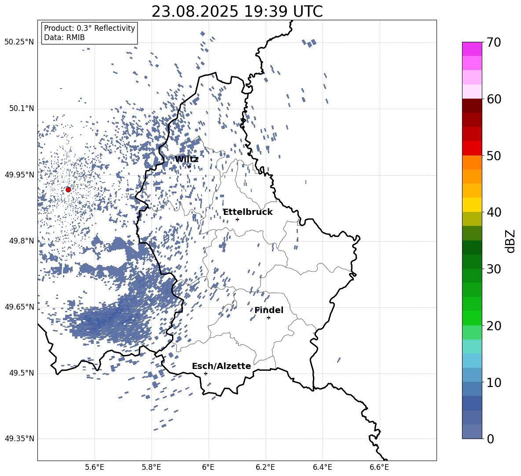Pick the magenta swatch at top of colorbar
Screen dimensions: 521x476
pyautogui.click(x=472, y=49)
